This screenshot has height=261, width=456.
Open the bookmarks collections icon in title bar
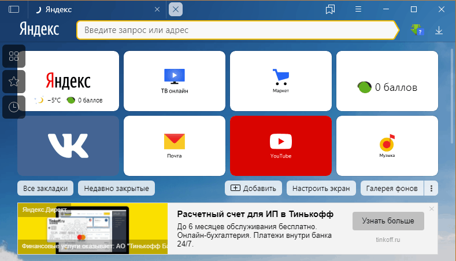pos(330,9)
